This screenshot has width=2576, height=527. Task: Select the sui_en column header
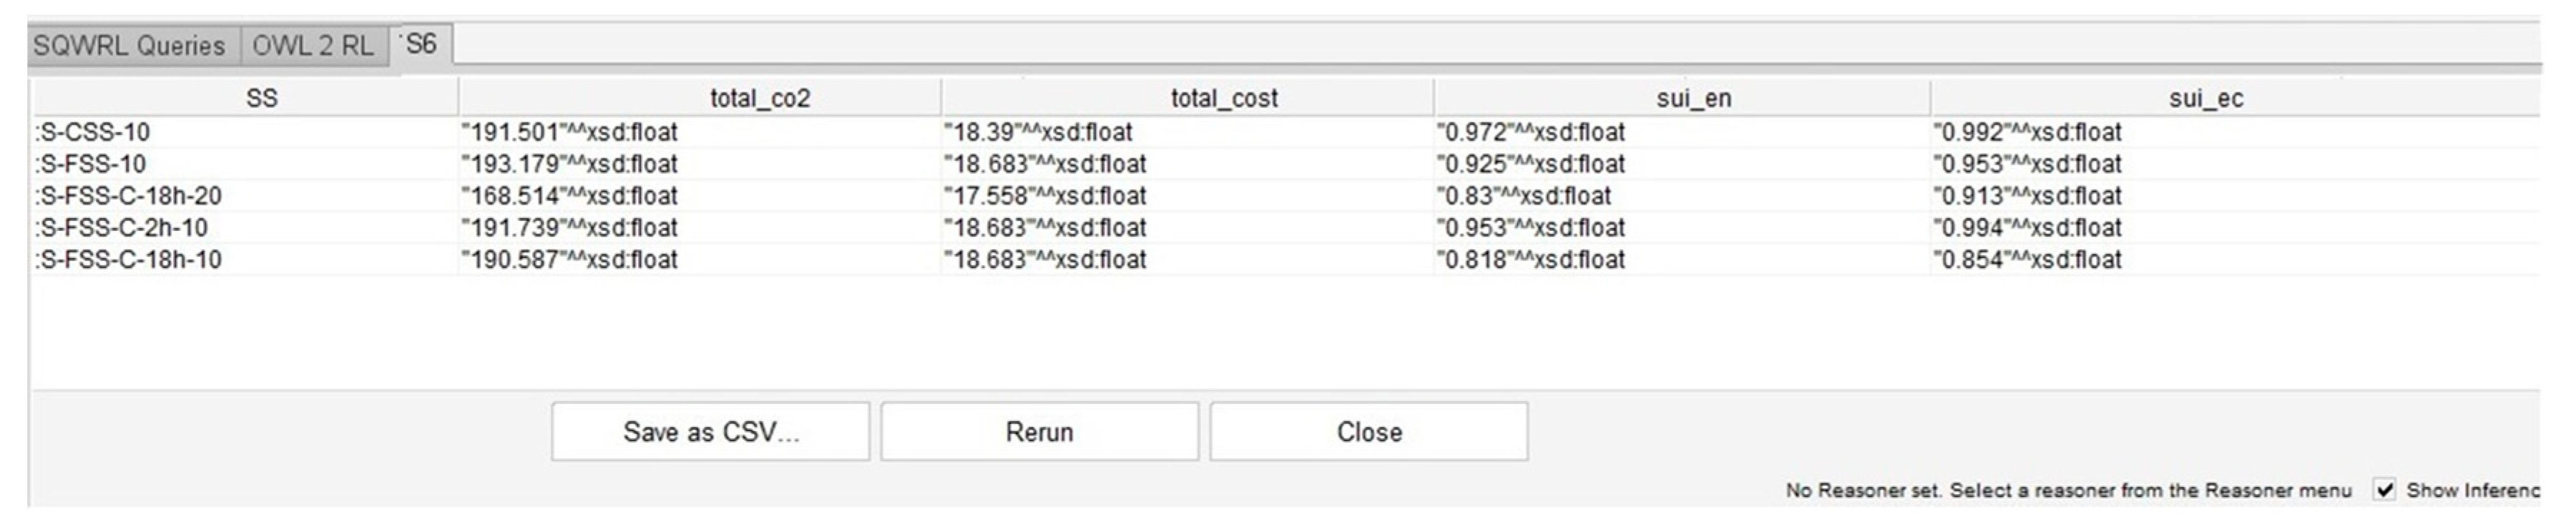tap(1693, 98)
